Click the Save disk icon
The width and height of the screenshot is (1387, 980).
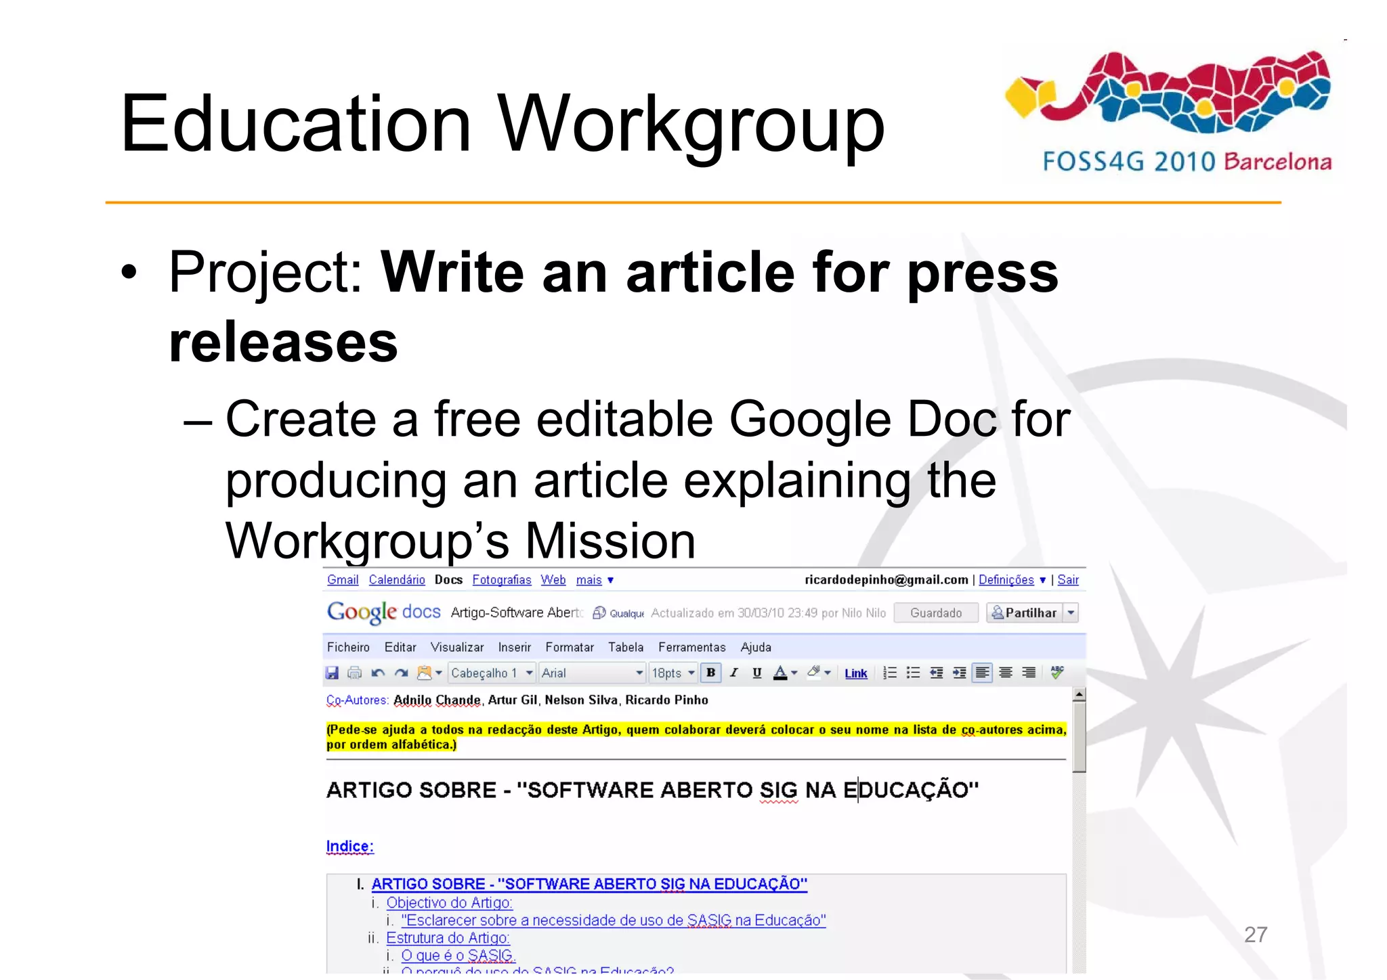point(332,673)
